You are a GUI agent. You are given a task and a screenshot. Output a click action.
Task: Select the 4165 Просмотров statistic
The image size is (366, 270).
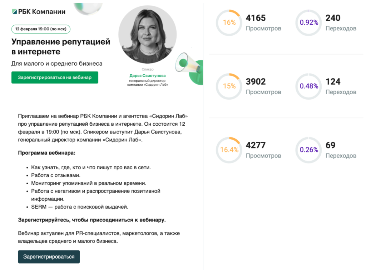tap(263, 22)
